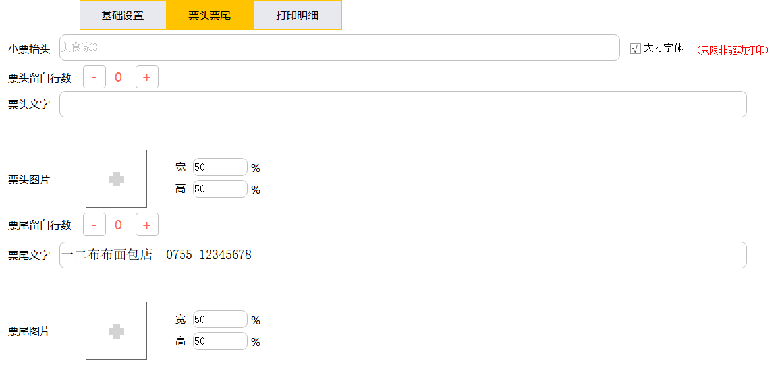Add a ticket header image
This screenshot has height=369, width=784.
click(x=116, y=179)
